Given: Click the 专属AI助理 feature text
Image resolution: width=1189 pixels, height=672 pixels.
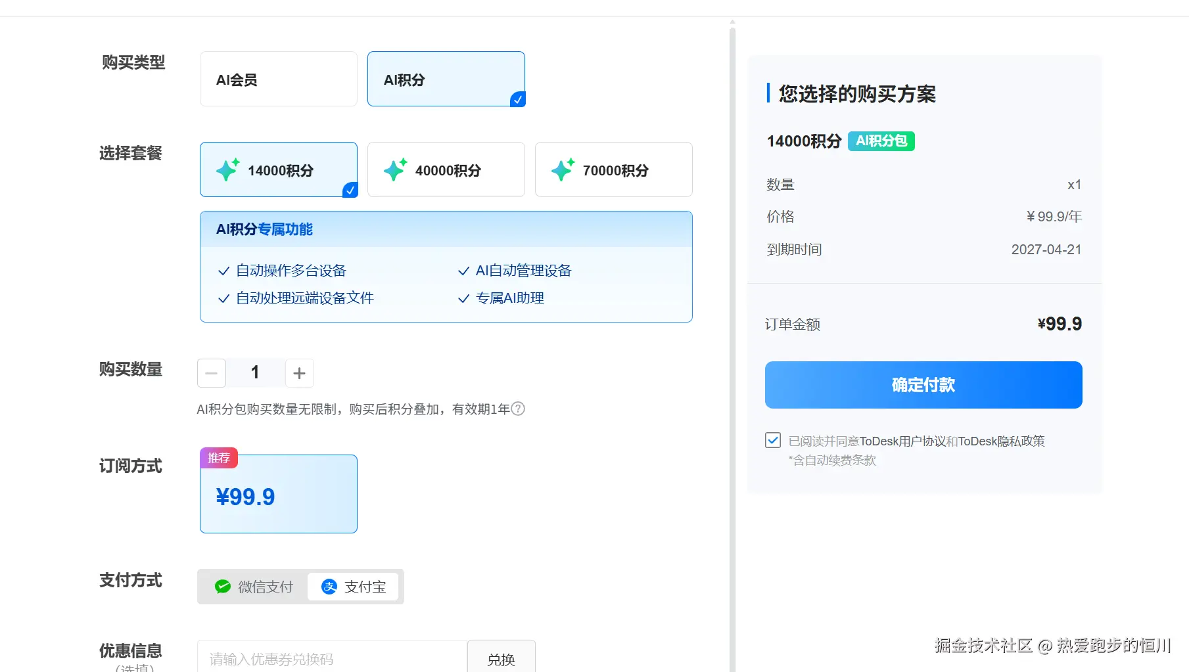Looking at the screenshot, I should point(510,298).
